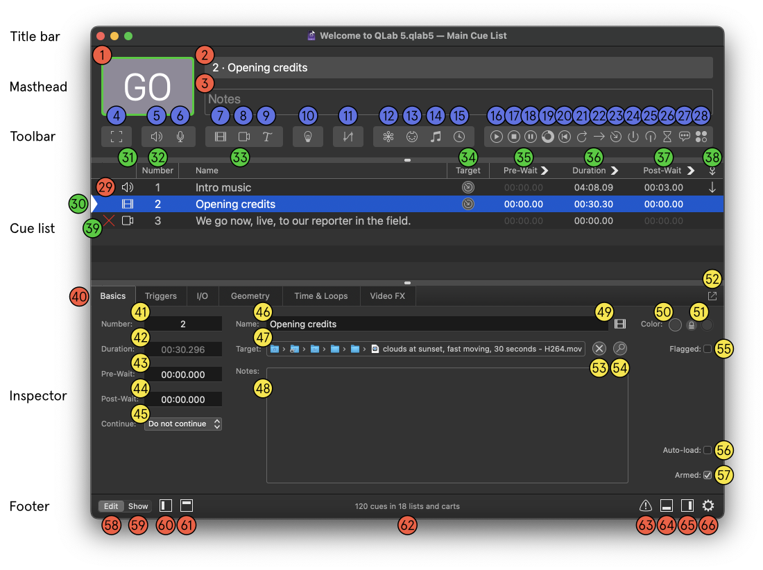Open the 'Do not continue' dropdown
Viewport: 763px width, 570px height.
pos(182,424)
